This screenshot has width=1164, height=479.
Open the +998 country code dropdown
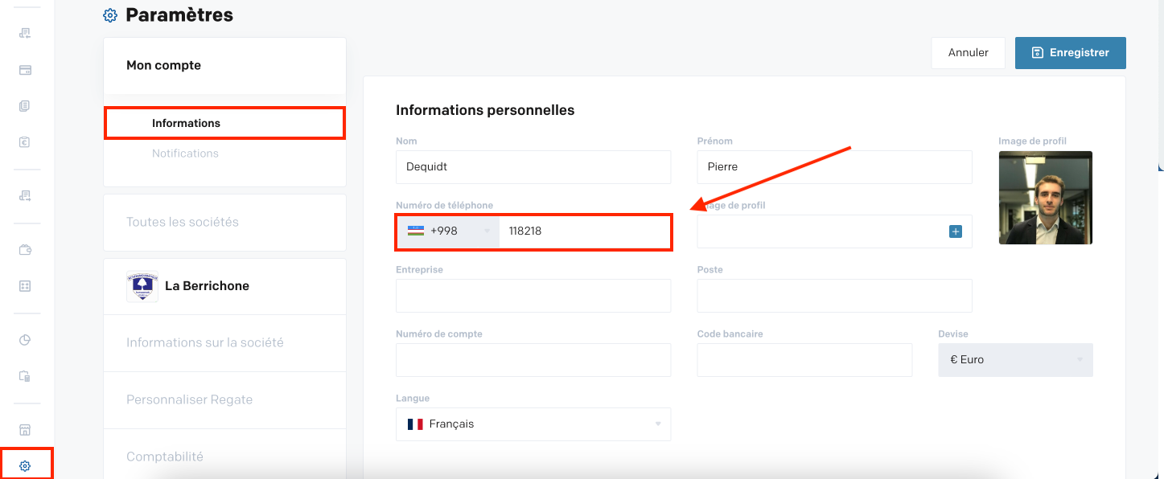click(448, 231)
